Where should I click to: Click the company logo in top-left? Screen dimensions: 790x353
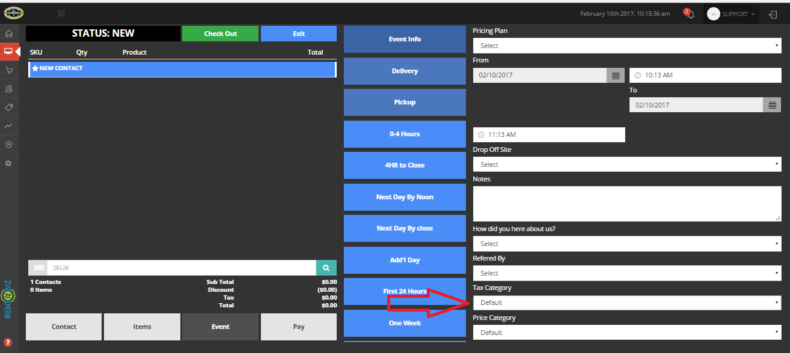[x=13, y=13]
